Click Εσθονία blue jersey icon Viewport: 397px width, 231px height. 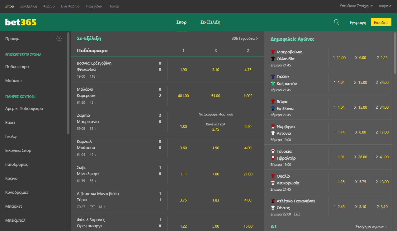273,108
